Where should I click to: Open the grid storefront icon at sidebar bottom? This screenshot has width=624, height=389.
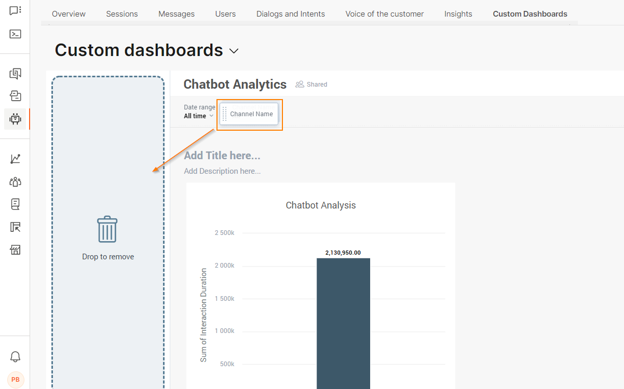click(x=15, y=249)
